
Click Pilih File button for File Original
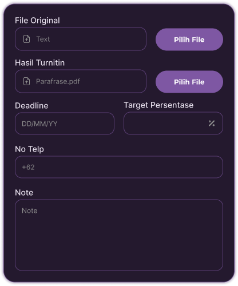tap(189, 39)
